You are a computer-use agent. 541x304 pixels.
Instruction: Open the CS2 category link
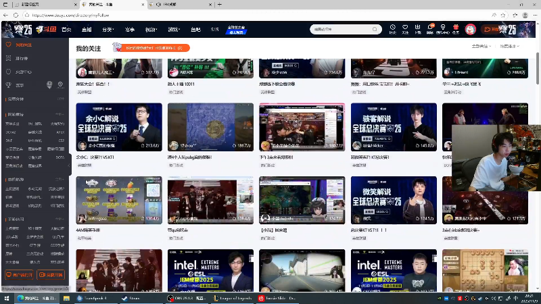[61, 141]
